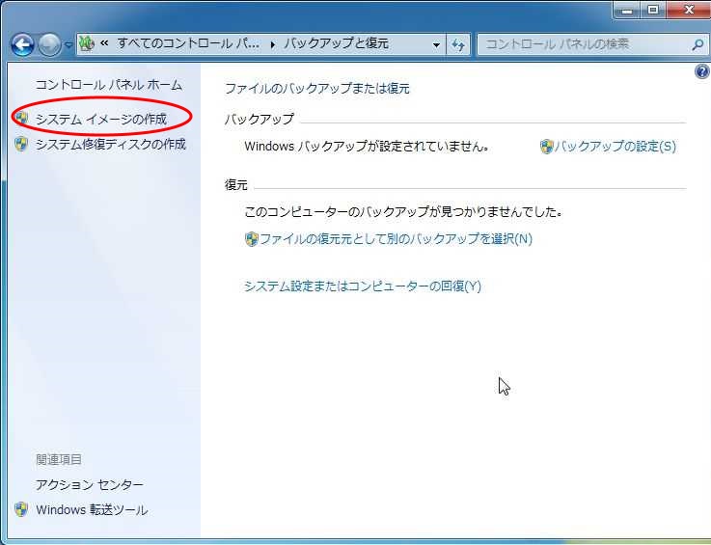Screen dimensions: 711x545
Task: Click shield icon beside システム イメージの作成
Action: point(21,119)
